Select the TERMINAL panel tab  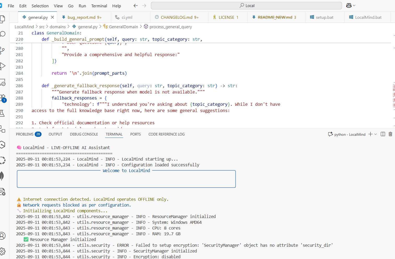(x=114, y=134)
